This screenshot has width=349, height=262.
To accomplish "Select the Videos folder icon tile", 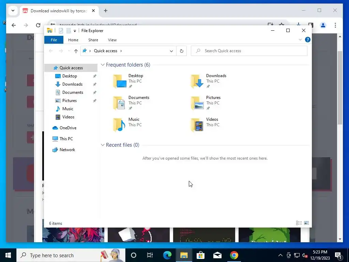I will (x=197, y=125).
